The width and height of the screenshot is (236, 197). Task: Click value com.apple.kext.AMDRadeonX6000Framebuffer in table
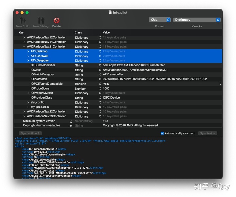(134, 65)
